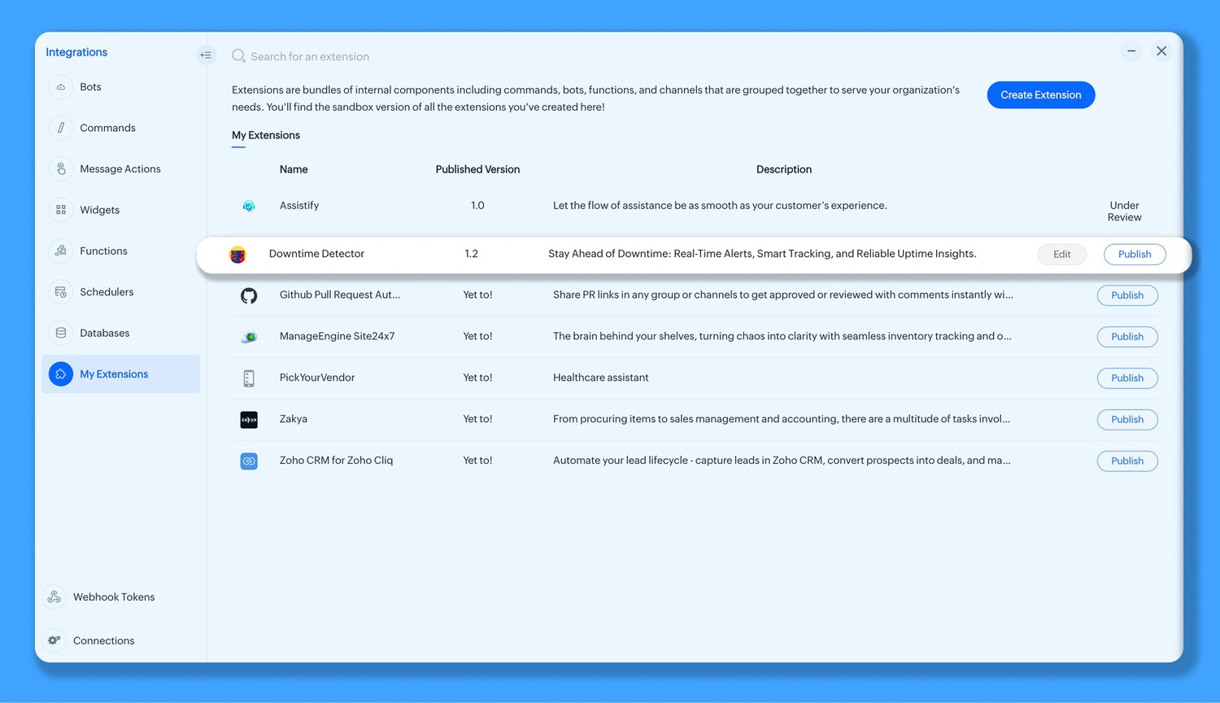The image size is (1220, 703).
Task: Click the Published Version column header
Action: pyautogui.click(x=477, y=169)
